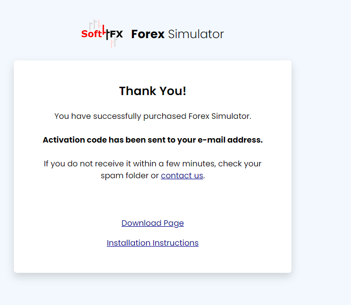Click "Forex Simulator" in the purchase sentence
This screenshot has width=351, height=305.
[220, 116]
